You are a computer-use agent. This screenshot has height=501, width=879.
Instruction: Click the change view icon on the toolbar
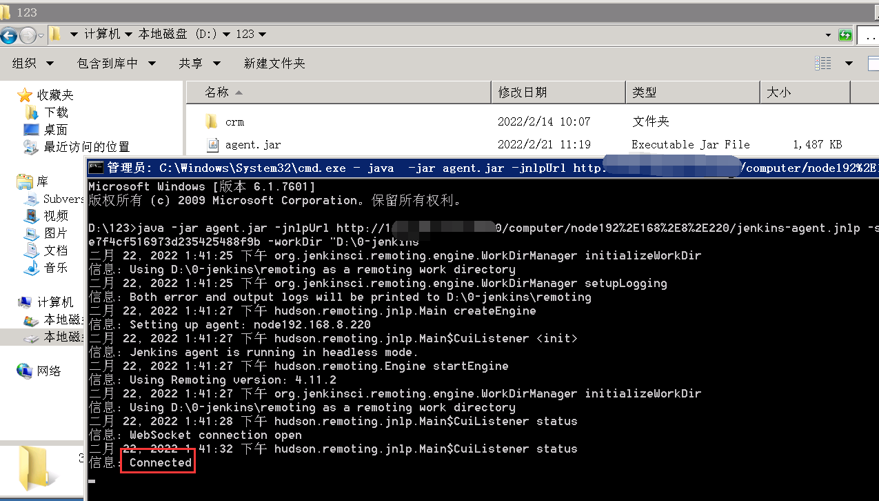[822, 63]
